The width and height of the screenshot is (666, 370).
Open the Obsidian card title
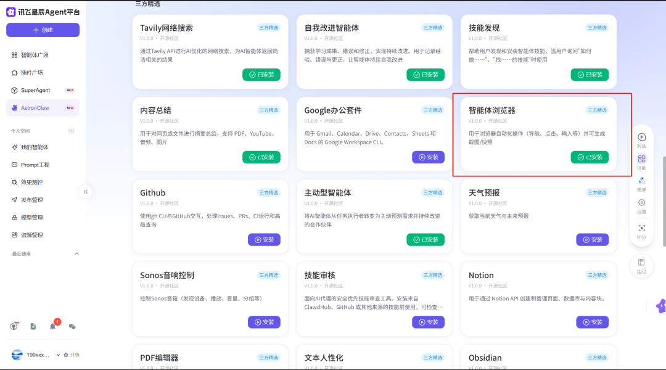click(485, 358)
